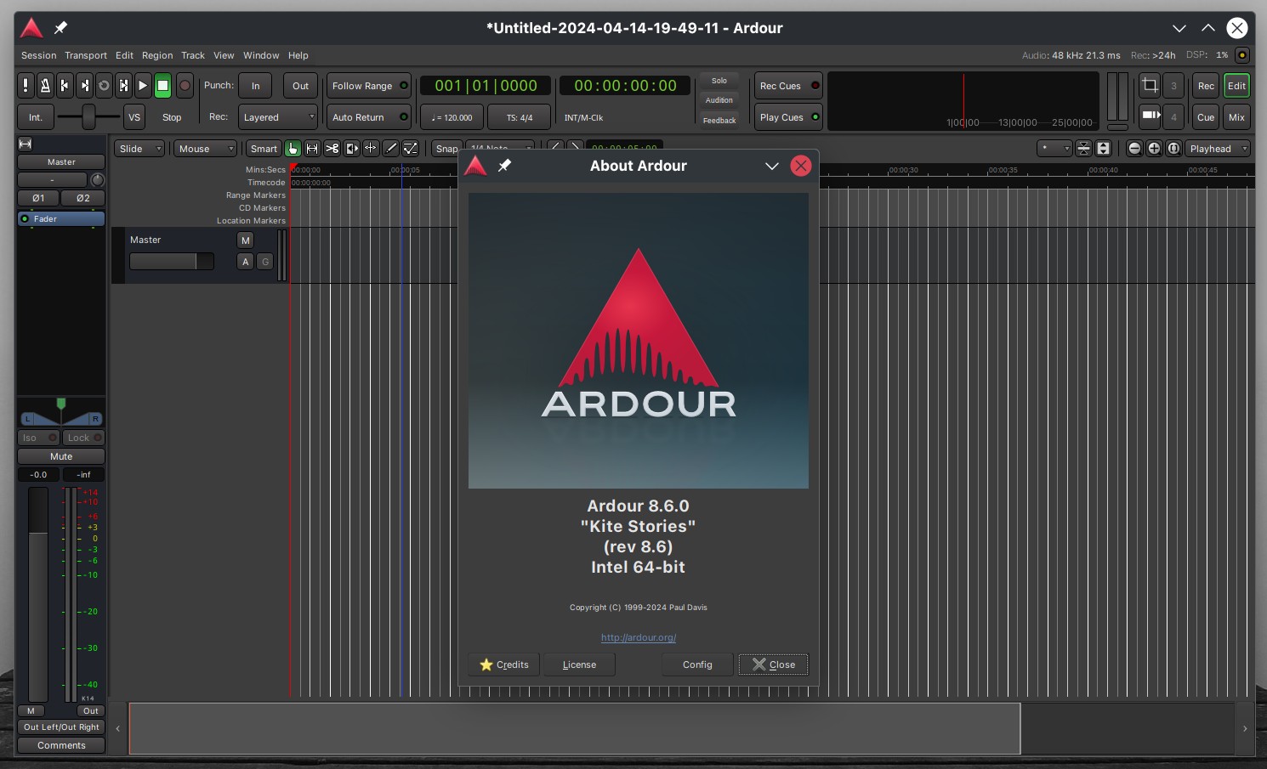
Task: Click the zoom-out magnifier icon
Action: [x=1134, y=149]
